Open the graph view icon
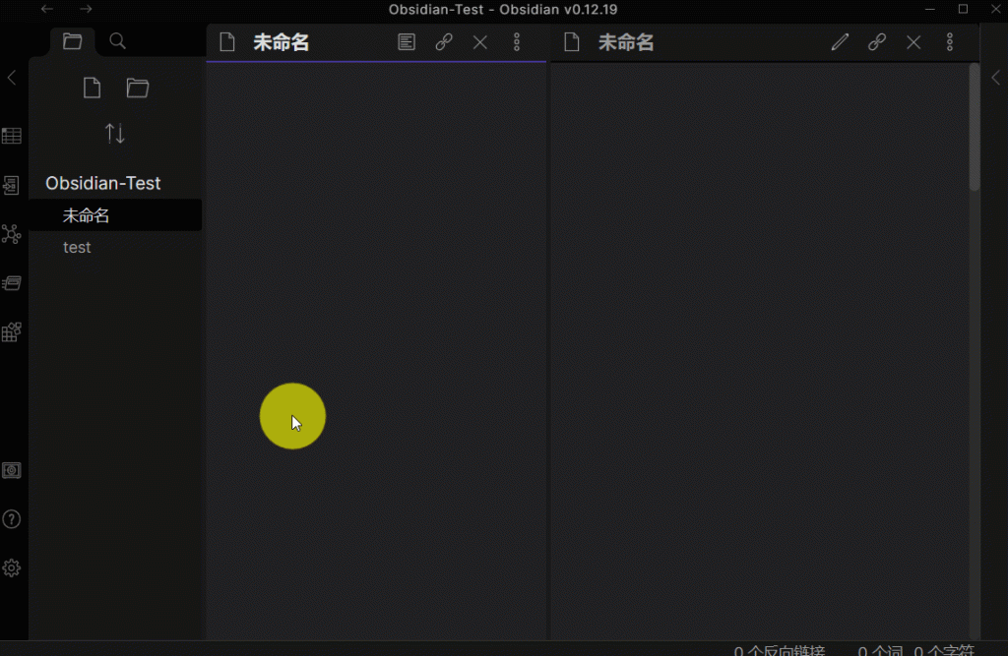 pos(12,234)
